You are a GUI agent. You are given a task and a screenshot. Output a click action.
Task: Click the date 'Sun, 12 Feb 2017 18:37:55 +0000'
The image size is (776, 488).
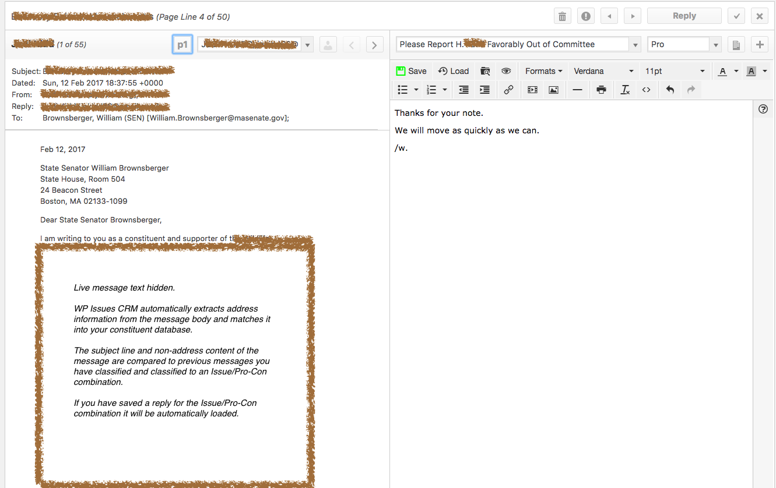click(103, 83)
